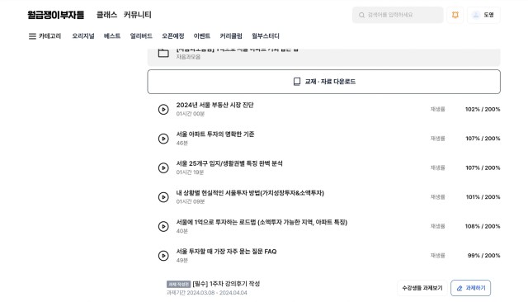Play the 서울 아파트 투자의 명확한 기준 lecture
Image resolution: width=528 pixels, height=302 pixels.
163,139
